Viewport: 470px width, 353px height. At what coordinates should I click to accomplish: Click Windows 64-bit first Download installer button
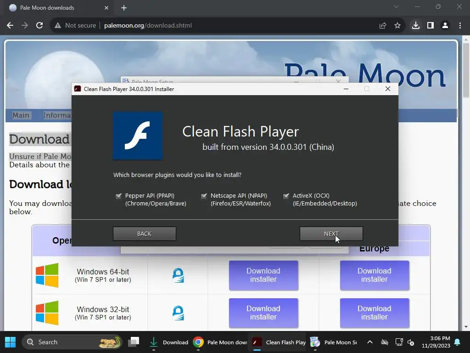(263, 275)
